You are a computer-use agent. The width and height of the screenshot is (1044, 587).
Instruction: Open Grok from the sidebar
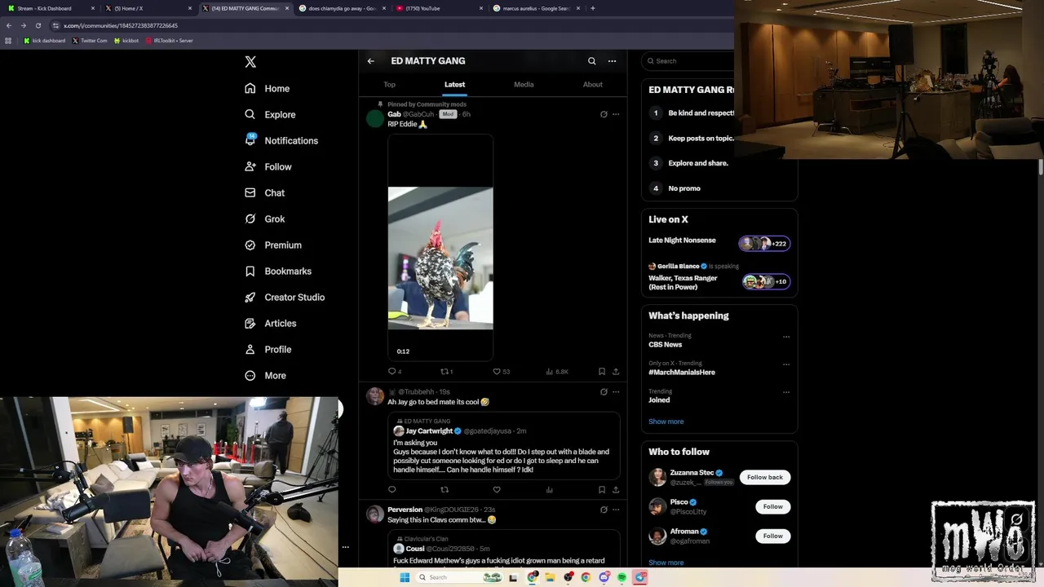[x=264, y=218]
